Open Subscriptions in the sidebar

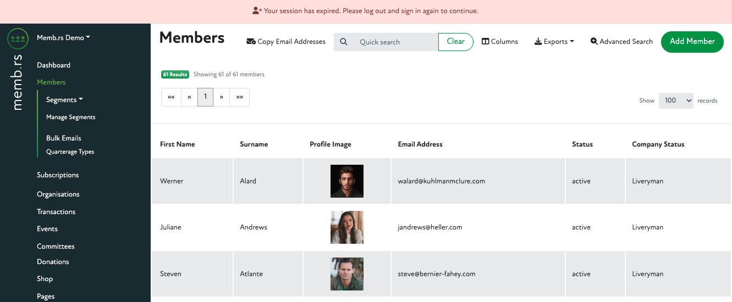(58, 175)
